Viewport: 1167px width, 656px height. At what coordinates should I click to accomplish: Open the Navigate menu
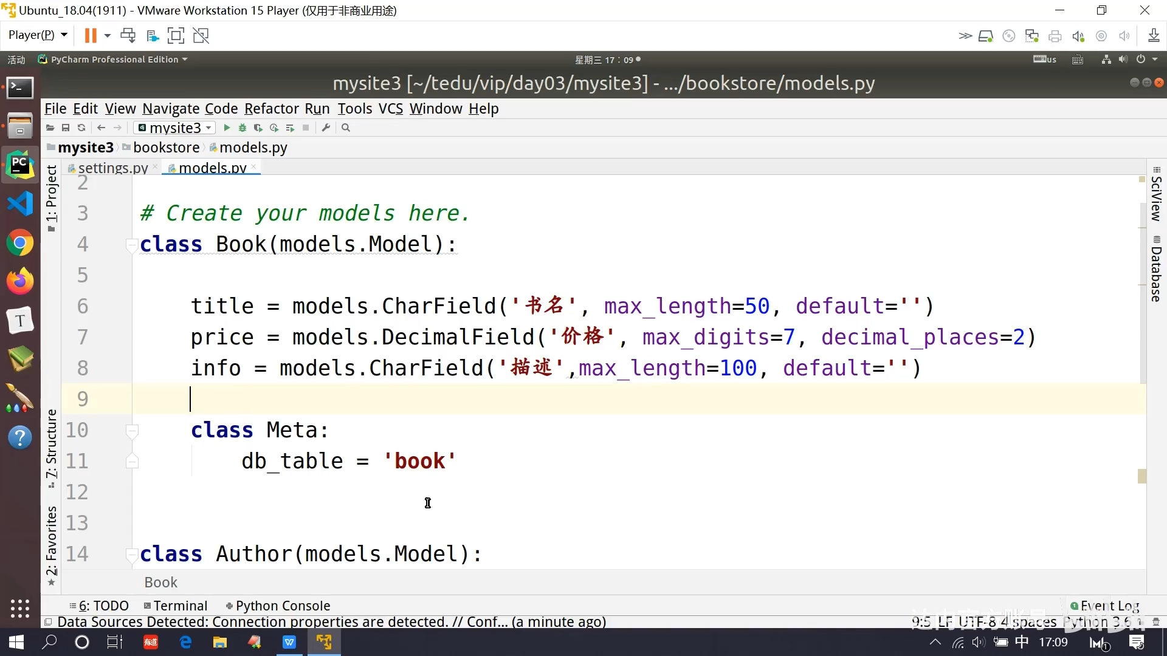tap(171, 109)
